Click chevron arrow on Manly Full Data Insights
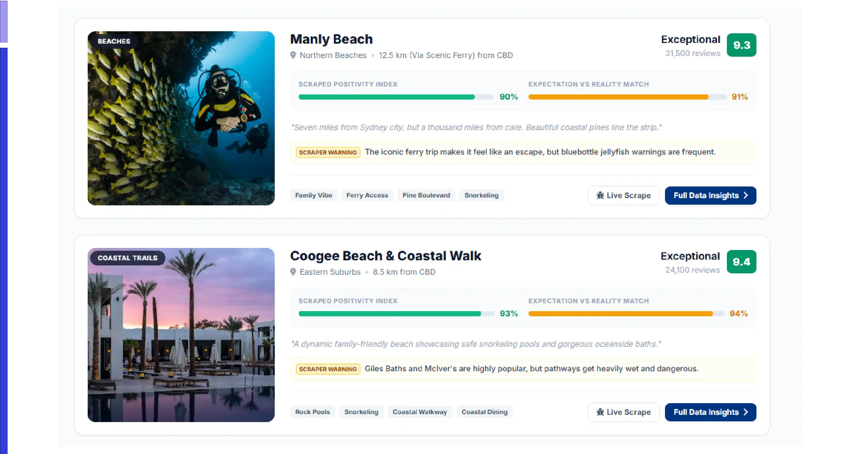This screenshot has height=454, width=862. click(x=745, y=195)
